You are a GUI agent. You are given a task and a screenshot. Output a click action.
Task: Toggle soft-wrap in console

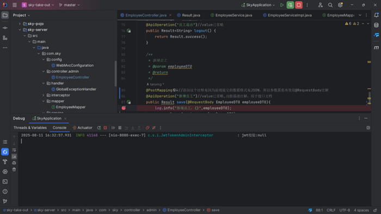(x=14, y=150)
